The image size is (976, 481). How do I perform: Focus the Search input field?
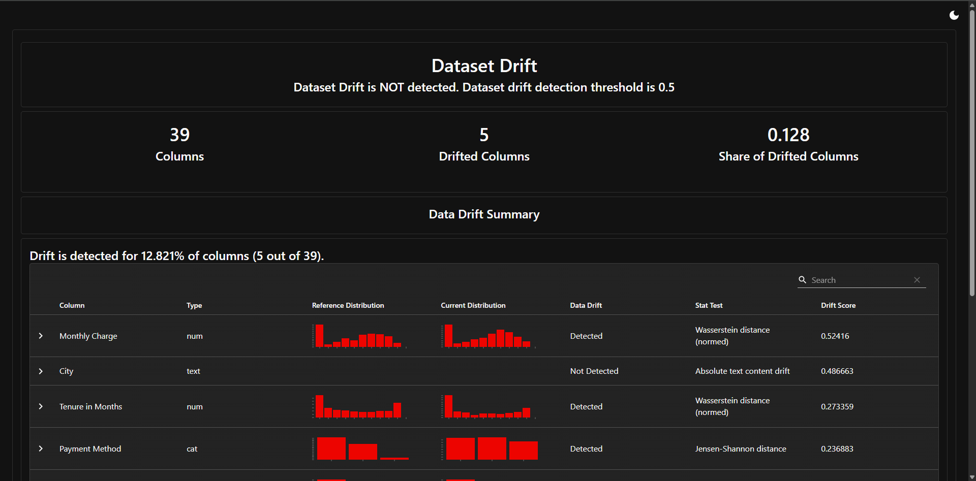pyautogui.click(x=860, y=280)
